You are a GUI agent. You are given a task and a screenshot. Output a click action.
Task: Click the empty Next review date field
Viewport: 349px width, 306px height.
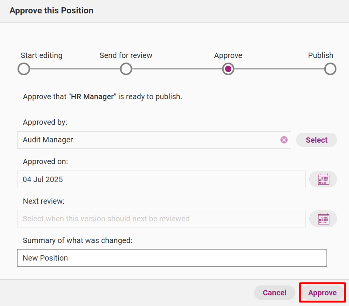tap(161, 219)
